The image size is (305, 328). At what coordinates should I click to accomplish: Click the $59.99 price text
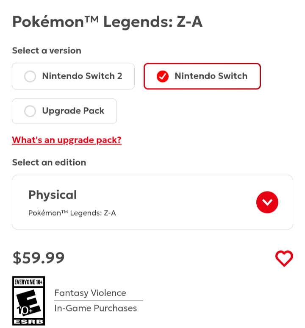(39, 257)
